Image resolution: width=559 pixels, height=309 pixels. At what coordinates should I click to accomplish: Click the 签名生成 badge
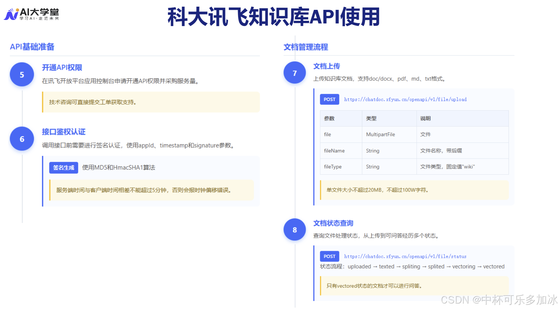(63, 168)
